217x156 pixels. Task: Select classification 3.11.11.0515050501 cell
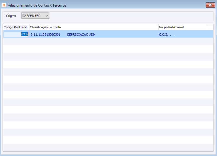pos(46,35)
